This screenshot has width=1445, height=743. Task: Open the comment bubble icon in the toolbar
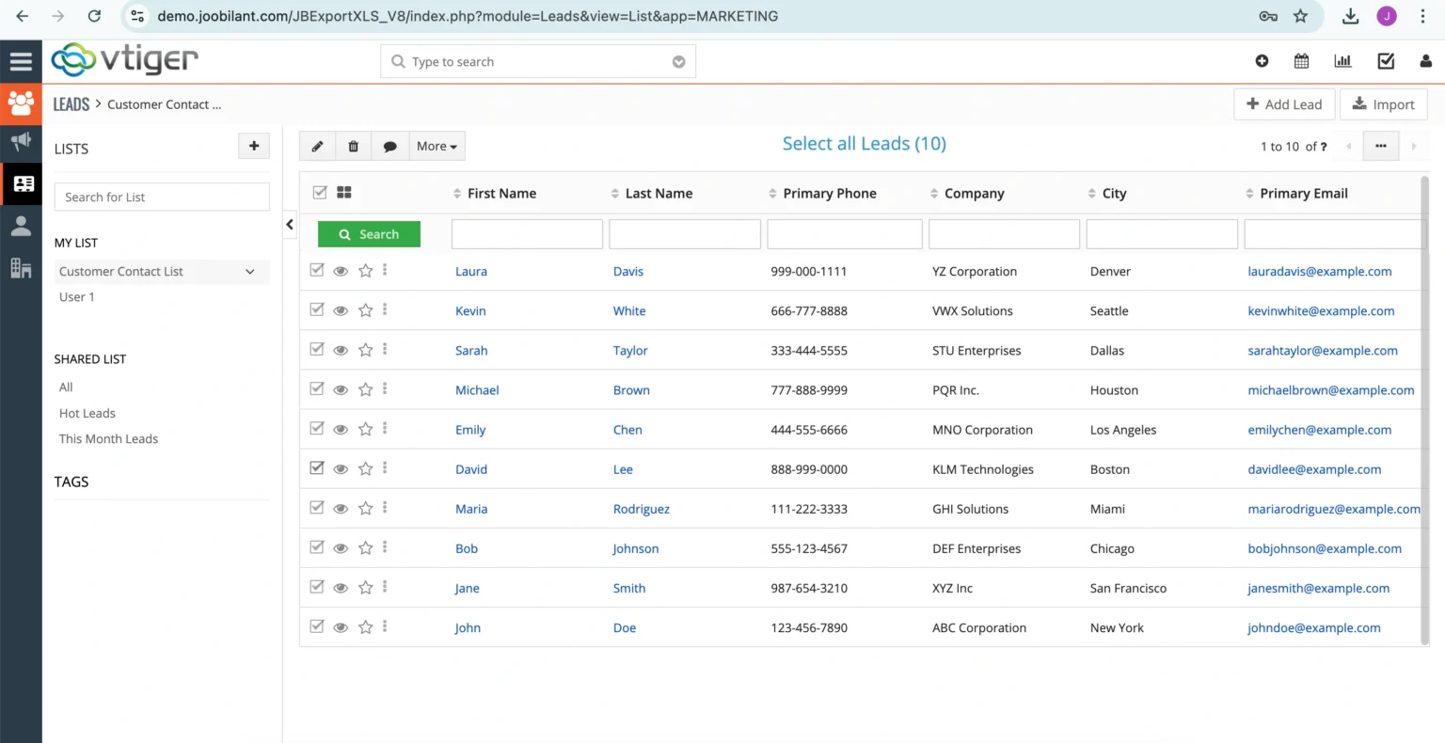coord(390,146)
